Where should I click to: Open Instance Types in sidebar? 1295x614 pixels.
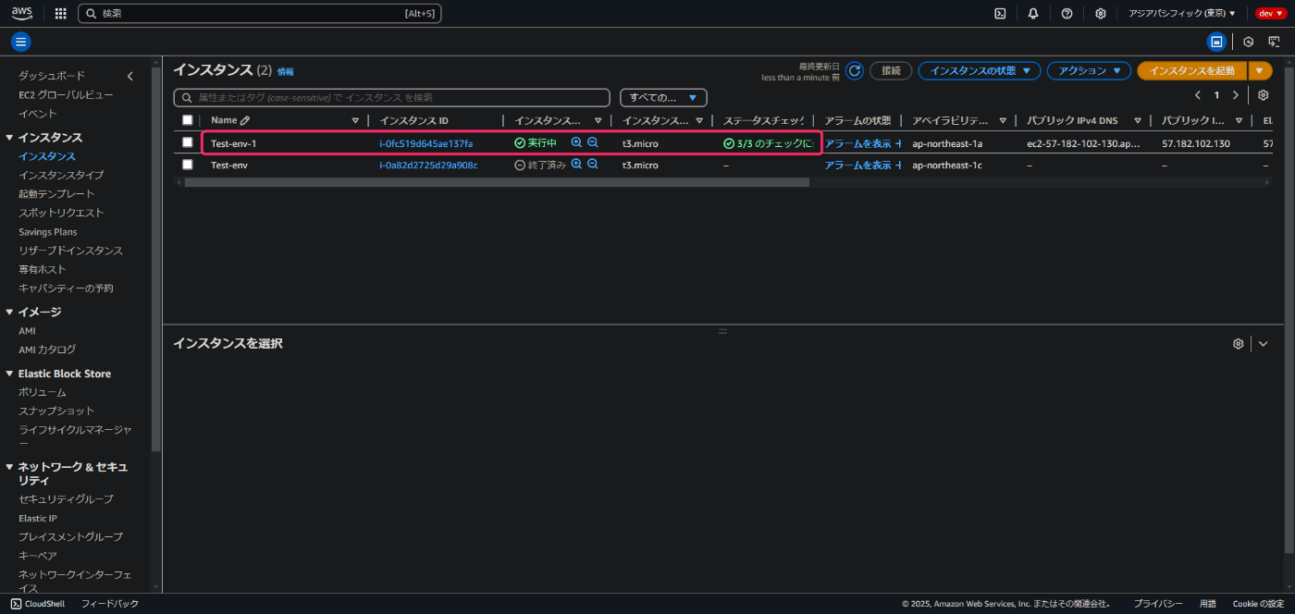pyautogui.click(x=61, y=175)
